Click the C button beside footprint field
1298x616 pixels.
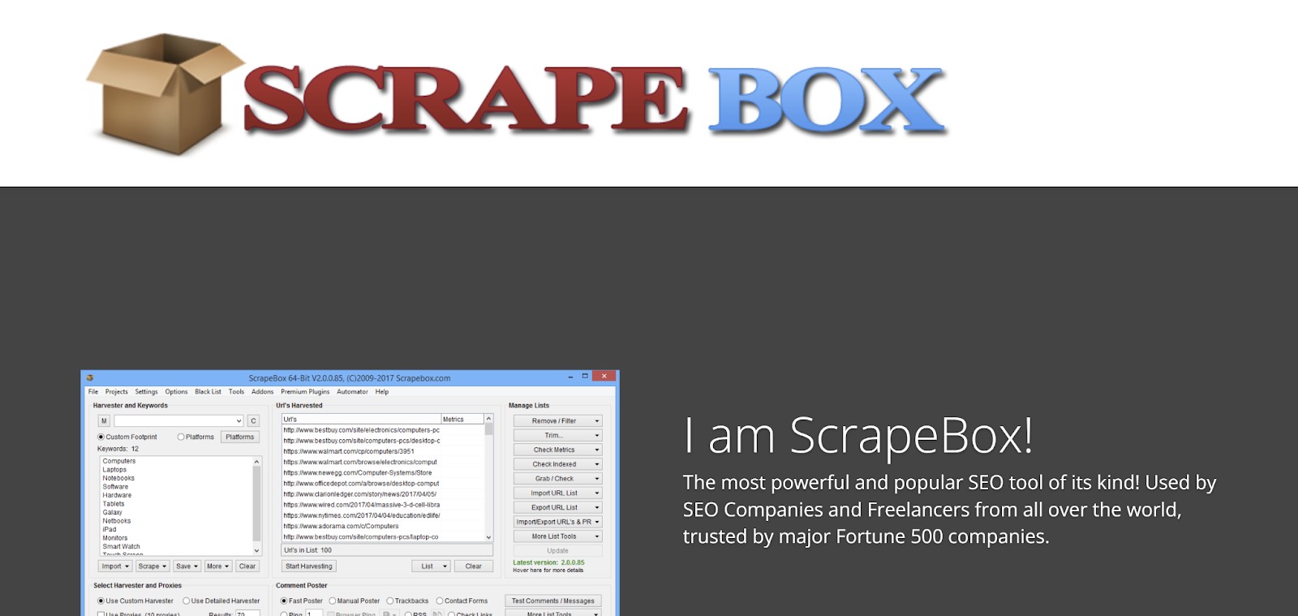click(253, 420)
